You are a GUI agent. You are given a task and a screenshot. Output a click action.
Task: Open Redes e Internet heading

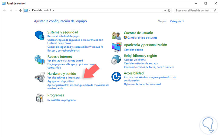click(60, 57)
